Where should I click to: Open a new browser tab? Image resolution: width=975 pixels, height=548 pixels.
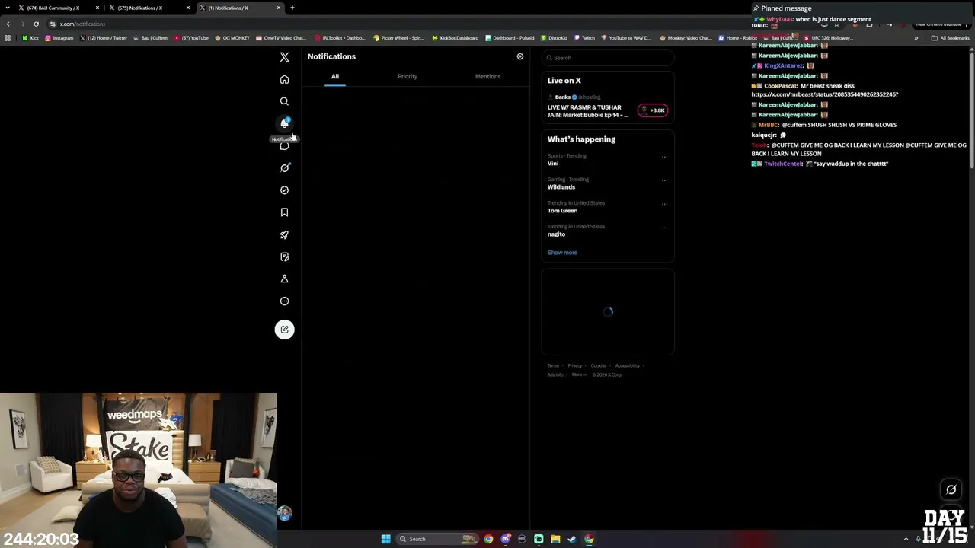292,8
